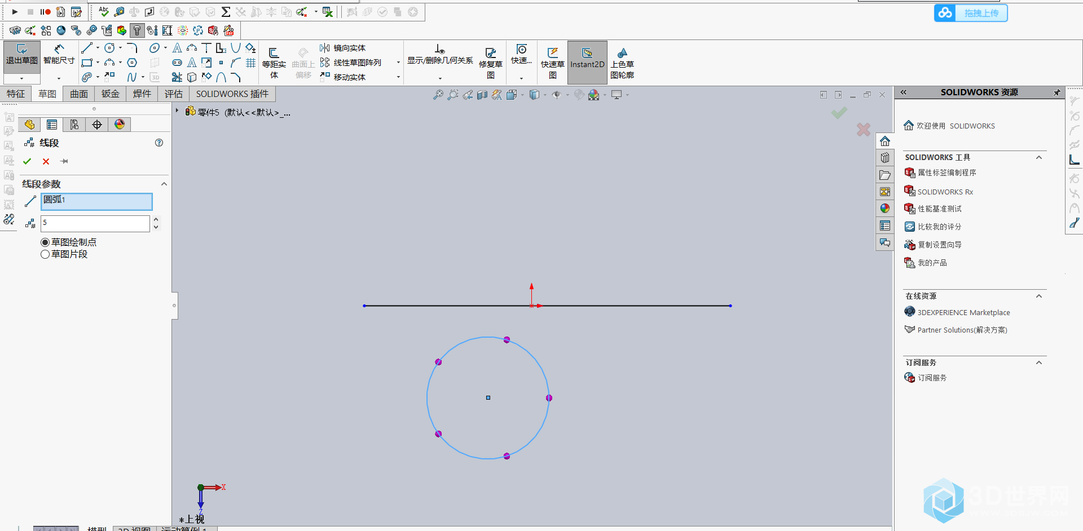Click the Rapid Sketch (快速草图) tool
This screenshot has width=1083, height=531.
tap(553, 63)
